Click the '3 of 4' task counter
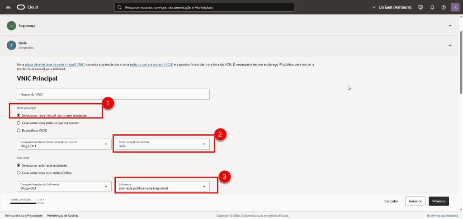This screenshot has height=219, width=463. click(x=41, y=199)
